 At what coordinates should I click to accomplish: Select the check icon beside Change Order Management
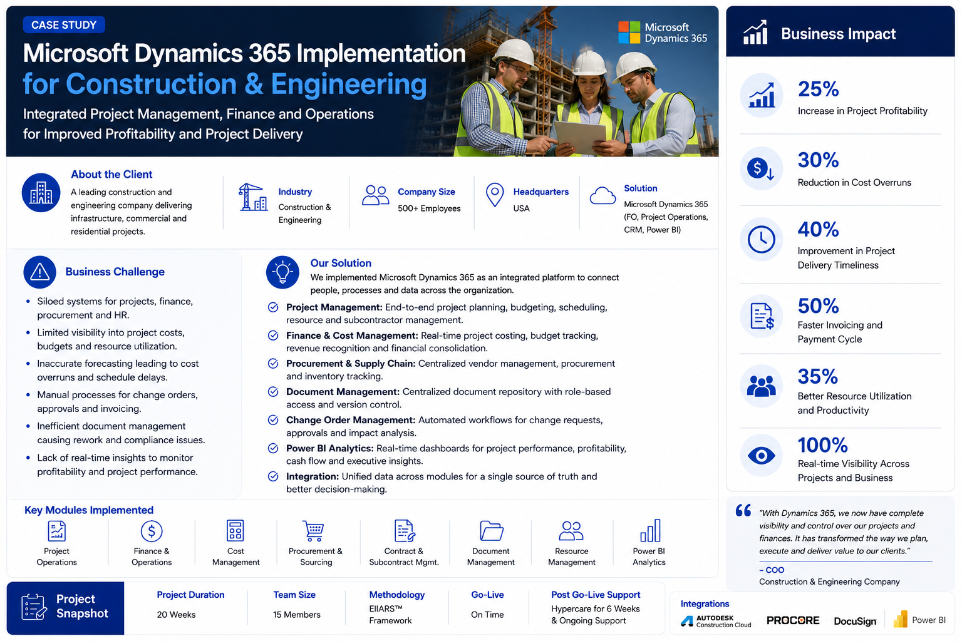click(x=273, y=420)
